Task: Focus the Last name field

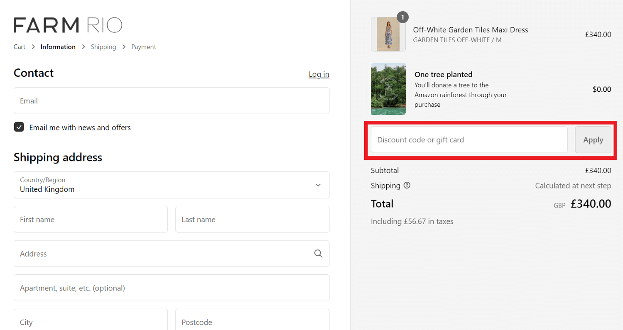Action: tap(252, 219)
